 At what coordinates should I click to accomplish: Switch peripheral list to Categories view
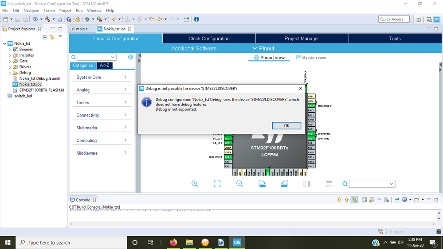pyautogui.click(x=83, y=66)
